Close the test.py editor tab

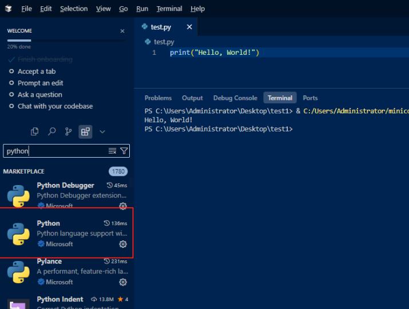click(x=189, y=27)
